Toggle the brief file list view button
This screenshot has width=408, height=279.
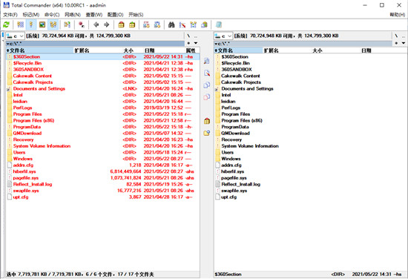(x=20, y=24)
